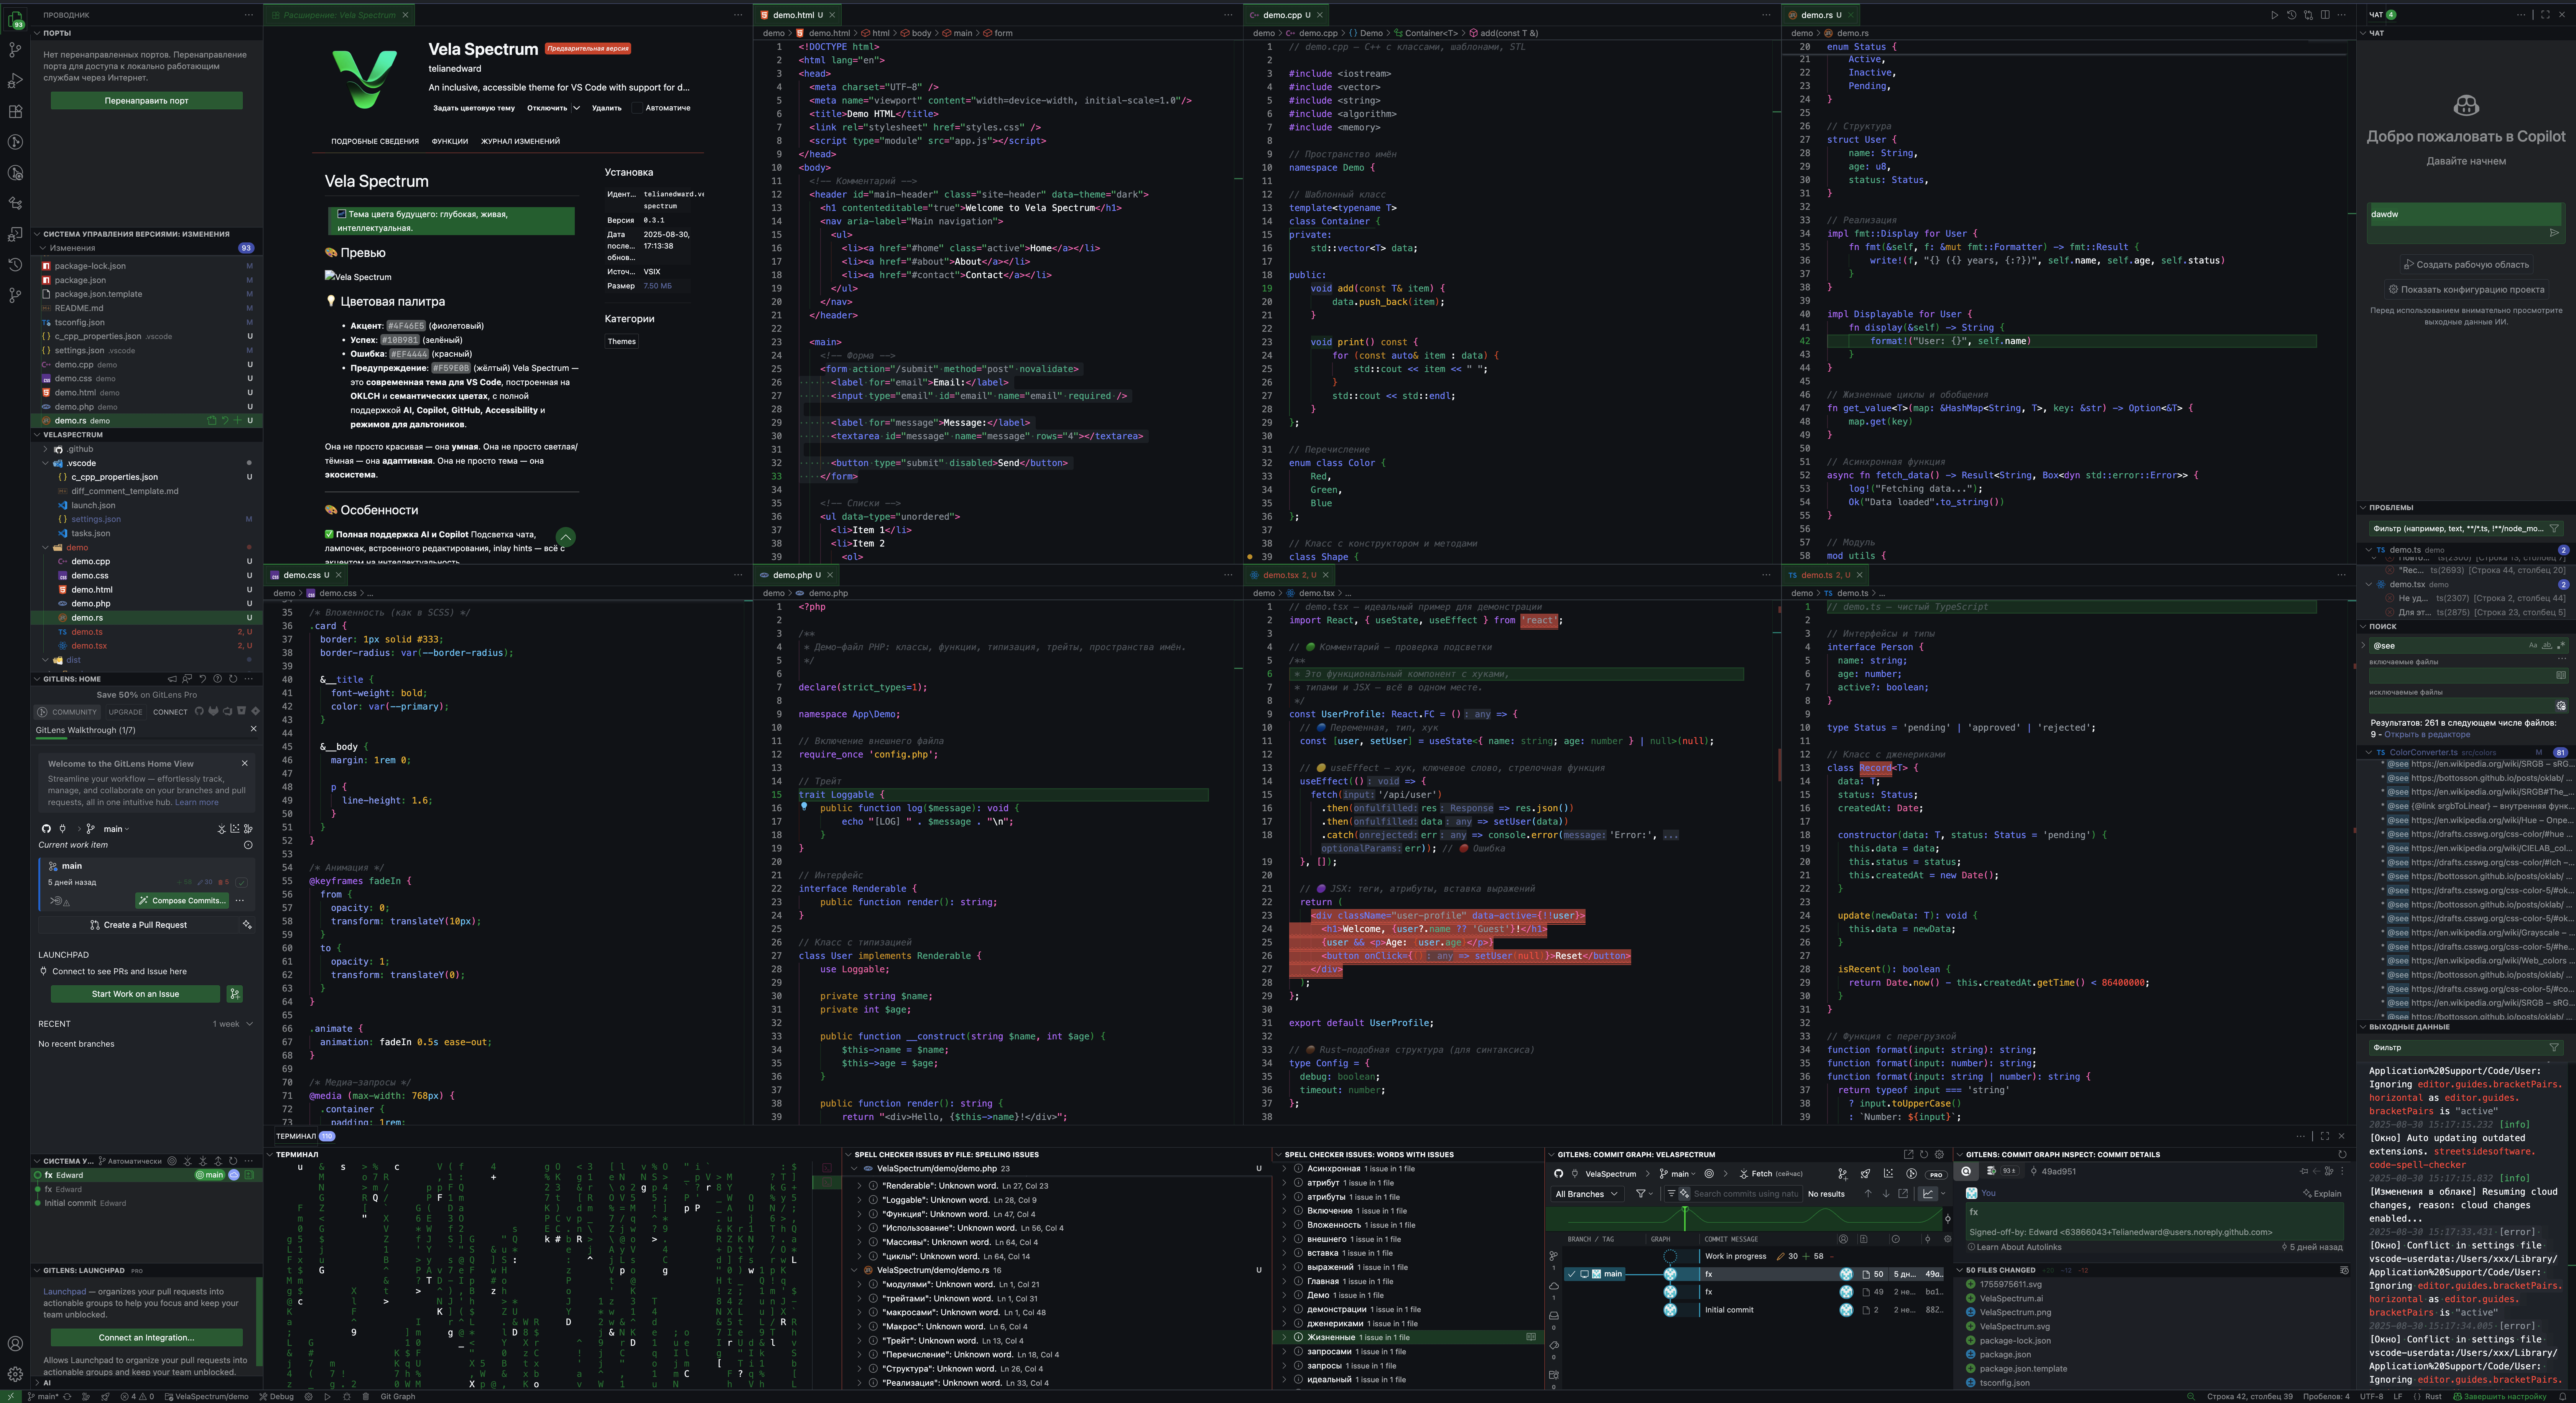Screen dimensions: 2576x1403
Task: Open the Source Control activity bar icon
Action: [15, 50]
